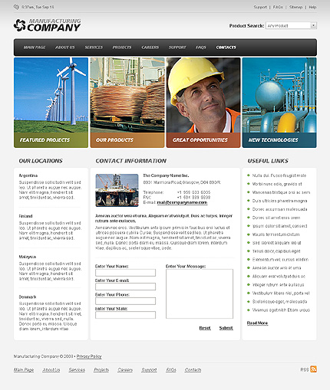The width and height of the screenshot is (330, 390).
Task: Click the clock icon beside the date
Action: 16,7
